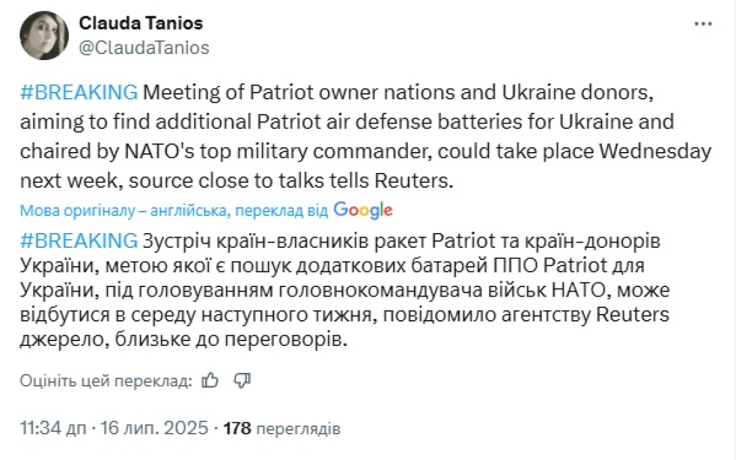This screenshot has height=460, width=736.
Task: Click the Google logo in translation credit
Action: [x=363, y=210]
